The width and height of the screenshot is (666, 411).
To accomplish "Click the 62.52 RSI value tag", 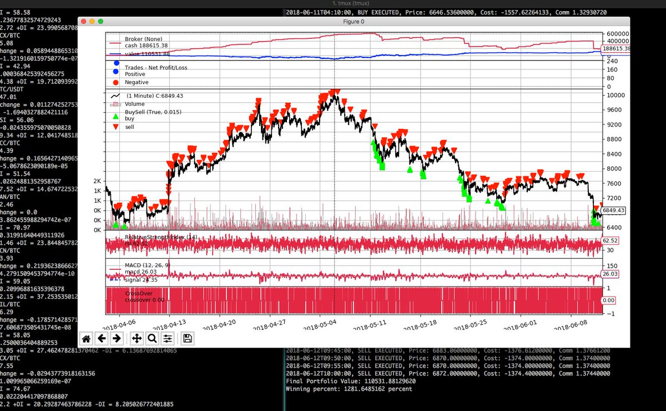I will click(610, 240).
